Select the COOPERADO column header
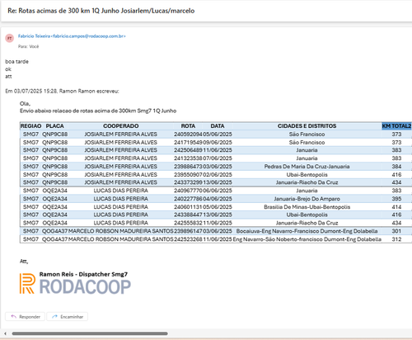This screenshot has width=412, height=340. click(121, 126)
